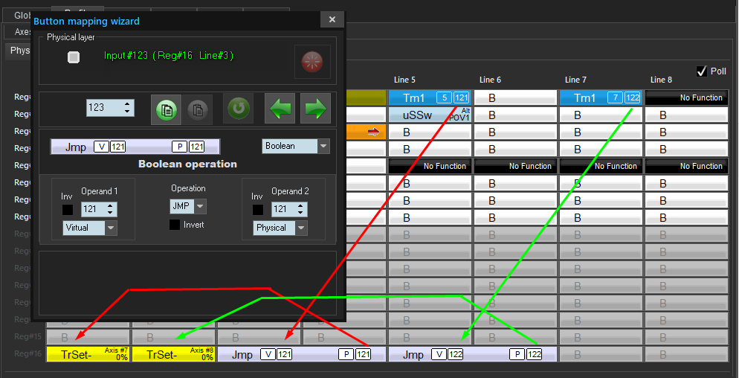
Task: Click the green copy mapping icon
Action: click(166, 109)
